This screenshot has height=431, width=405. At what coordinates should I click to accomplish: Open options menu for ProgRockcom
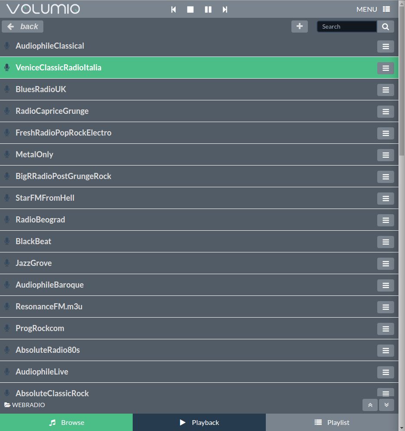coord(385,329)
